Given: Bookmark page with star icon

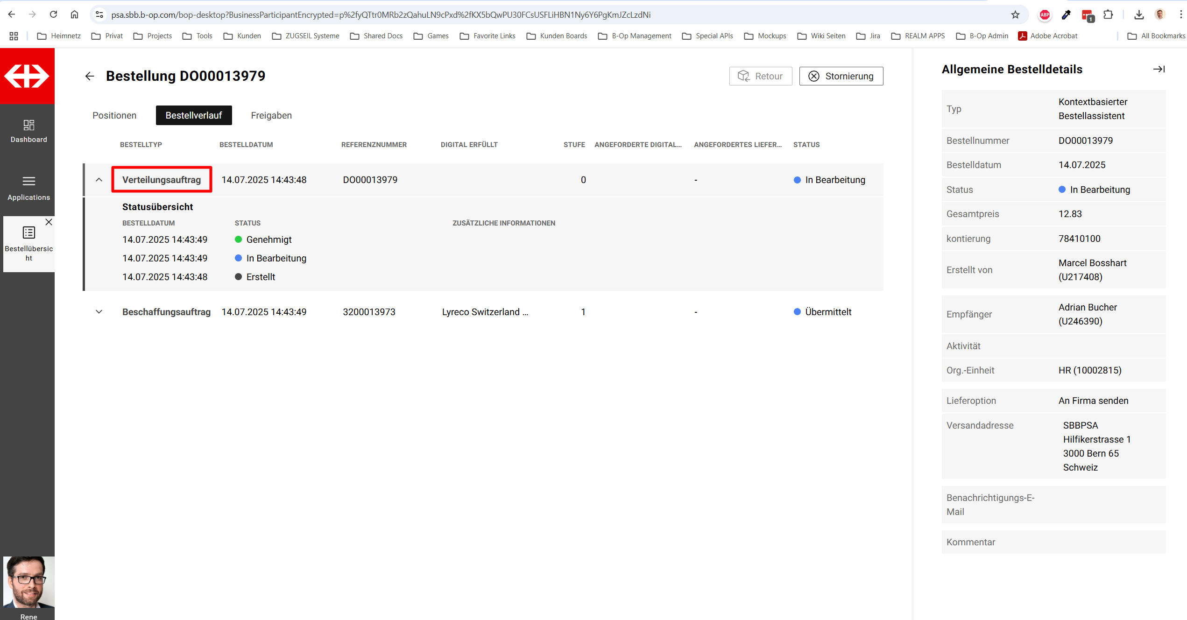Looking at the screenshot, I should pos(1015,15).
